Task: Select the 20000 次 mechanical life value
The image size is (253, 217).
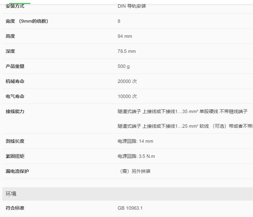Action: 127,81
